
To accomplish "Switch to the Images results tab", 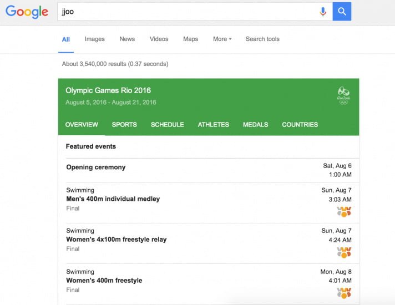I will [94, 39].
